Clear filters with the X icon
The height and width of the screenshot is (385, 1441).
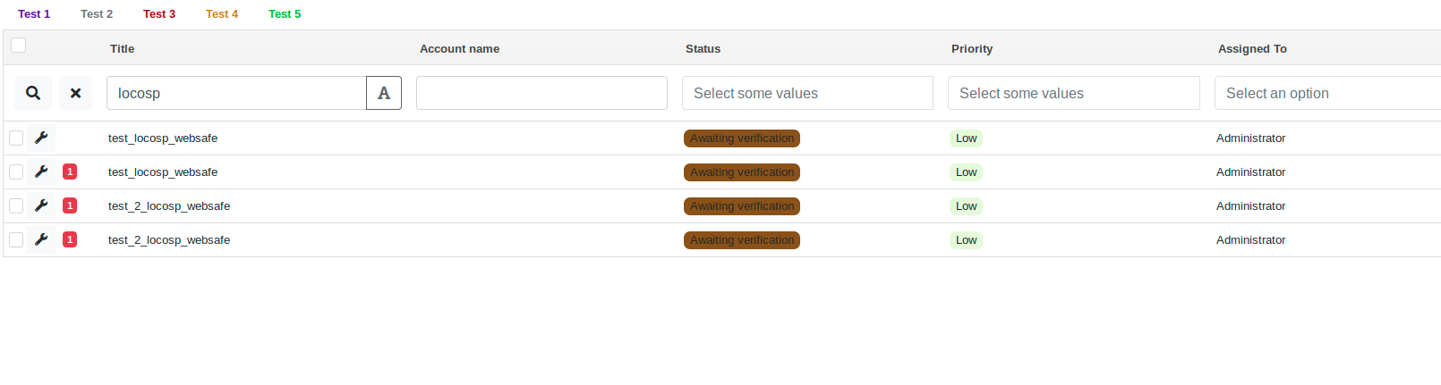75,93
